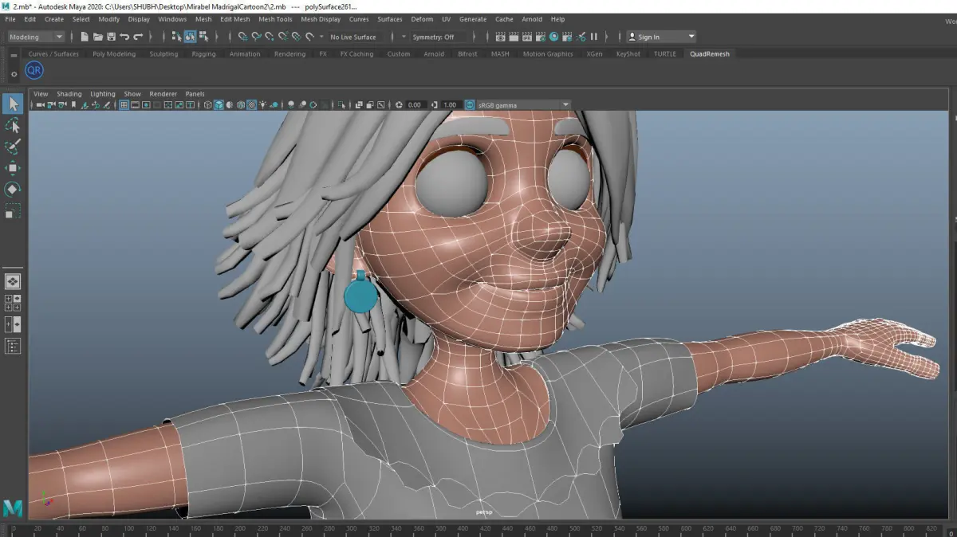Open the Arnold menu

(x=532, y=19)
